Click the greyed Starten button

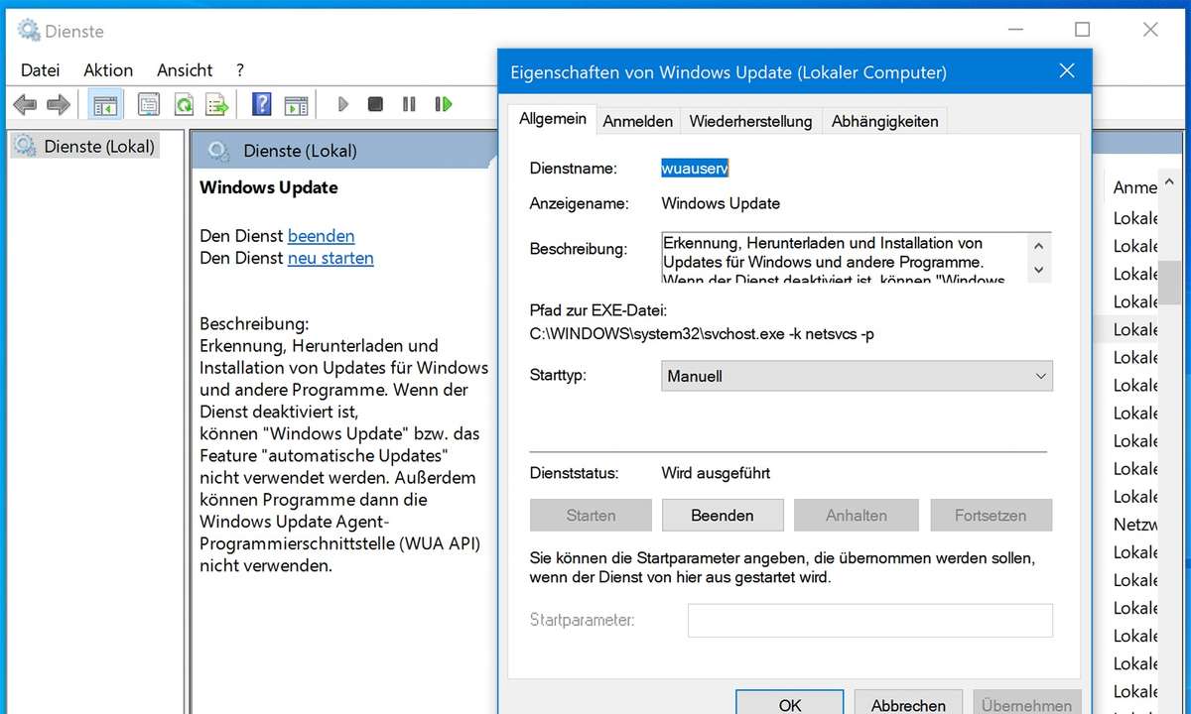click(591, 516)
